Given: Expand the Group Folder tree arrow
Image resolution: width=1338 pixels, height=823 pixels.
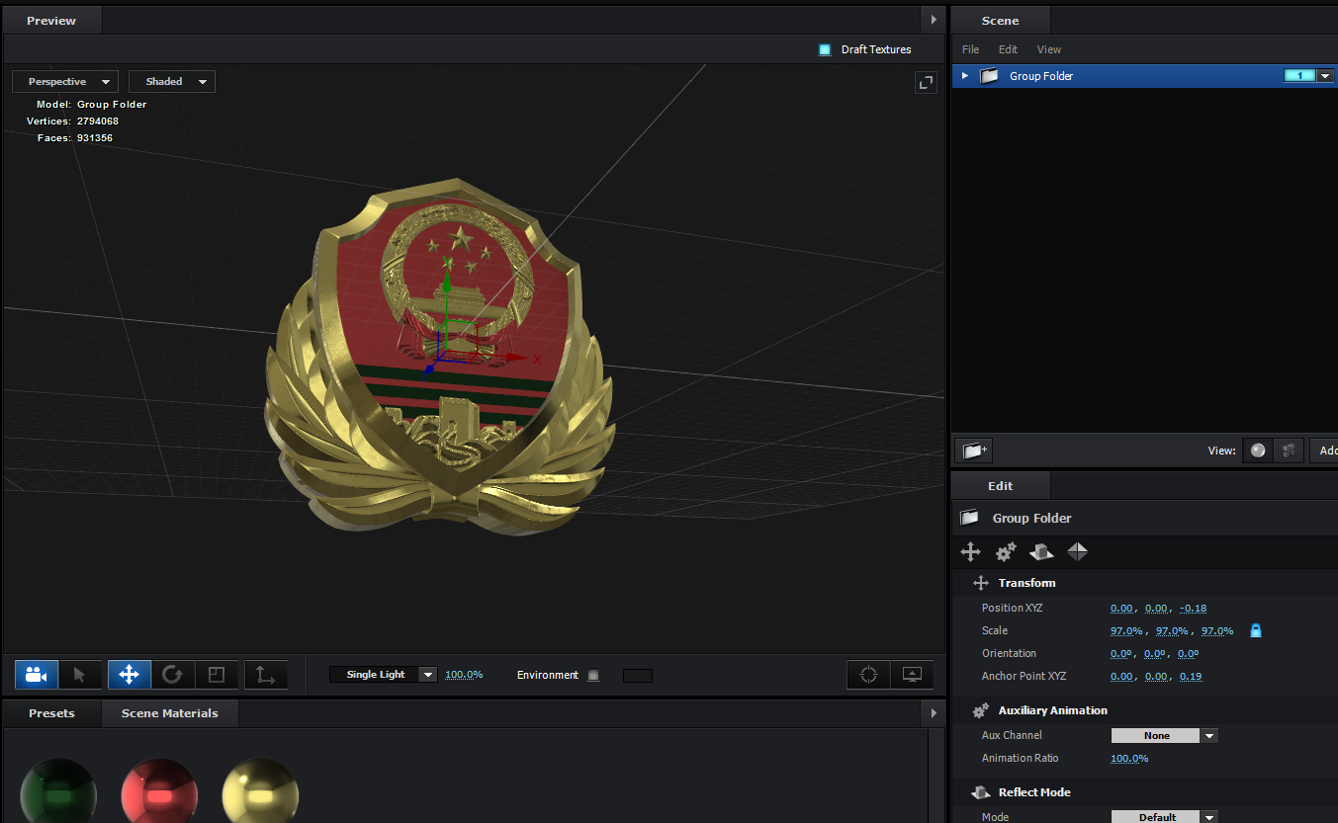Looking at the screenshot, I should [965, 76].
